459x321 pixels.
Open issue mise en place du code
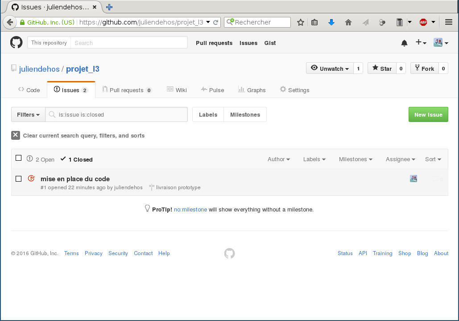coord(75,179)
